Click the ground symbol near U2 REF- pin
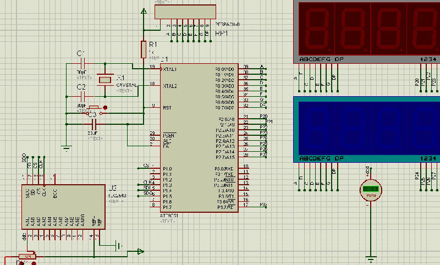 (x=118, y=246)
